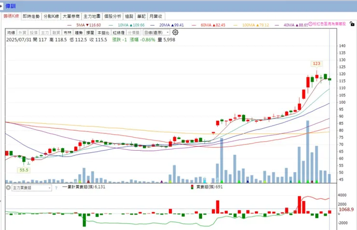Click the 100MA 79.12 legend entry
This screenshot has height=230, width=357.
[256, 25]
